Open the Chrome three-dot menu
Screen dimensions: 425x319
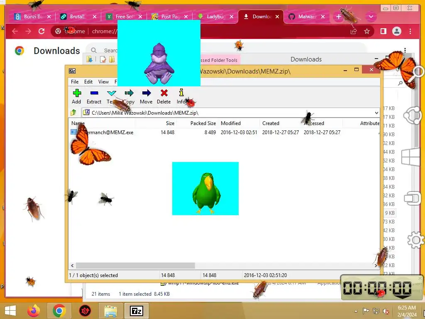(x=410, y=31)
